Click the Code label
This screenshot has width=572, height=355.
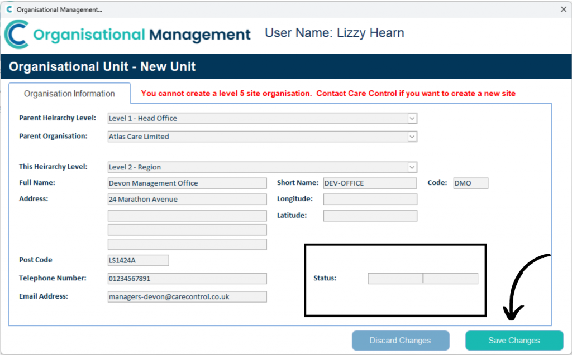(x=437, y=183)
